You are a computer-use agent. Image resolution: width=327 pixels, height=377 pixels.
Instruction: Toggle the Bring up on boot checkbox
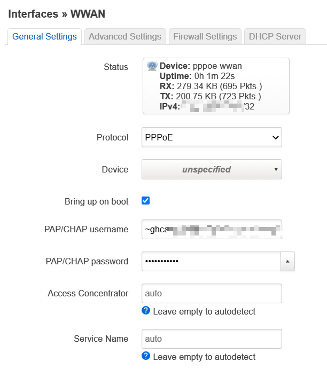click(x=145, y=201)
